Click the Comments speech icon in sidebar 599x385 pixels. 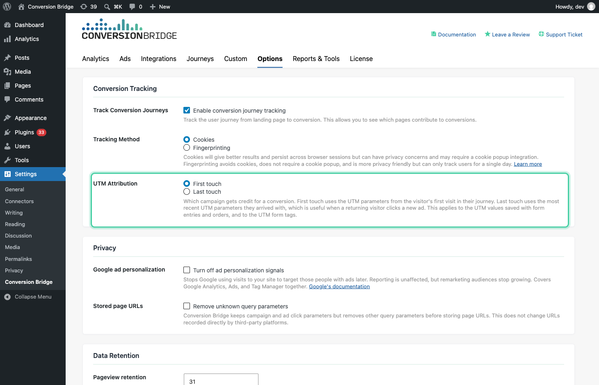[7, 100]
